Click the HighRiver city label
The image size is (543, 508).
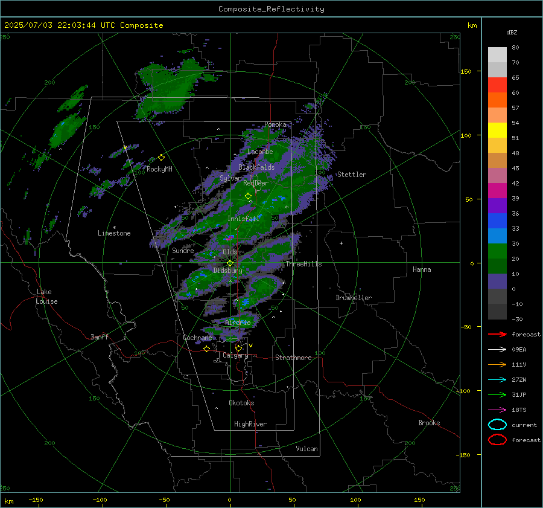250,425
